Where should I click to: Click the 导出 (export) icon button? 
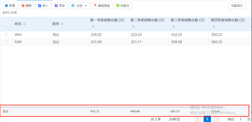[60, 6]
